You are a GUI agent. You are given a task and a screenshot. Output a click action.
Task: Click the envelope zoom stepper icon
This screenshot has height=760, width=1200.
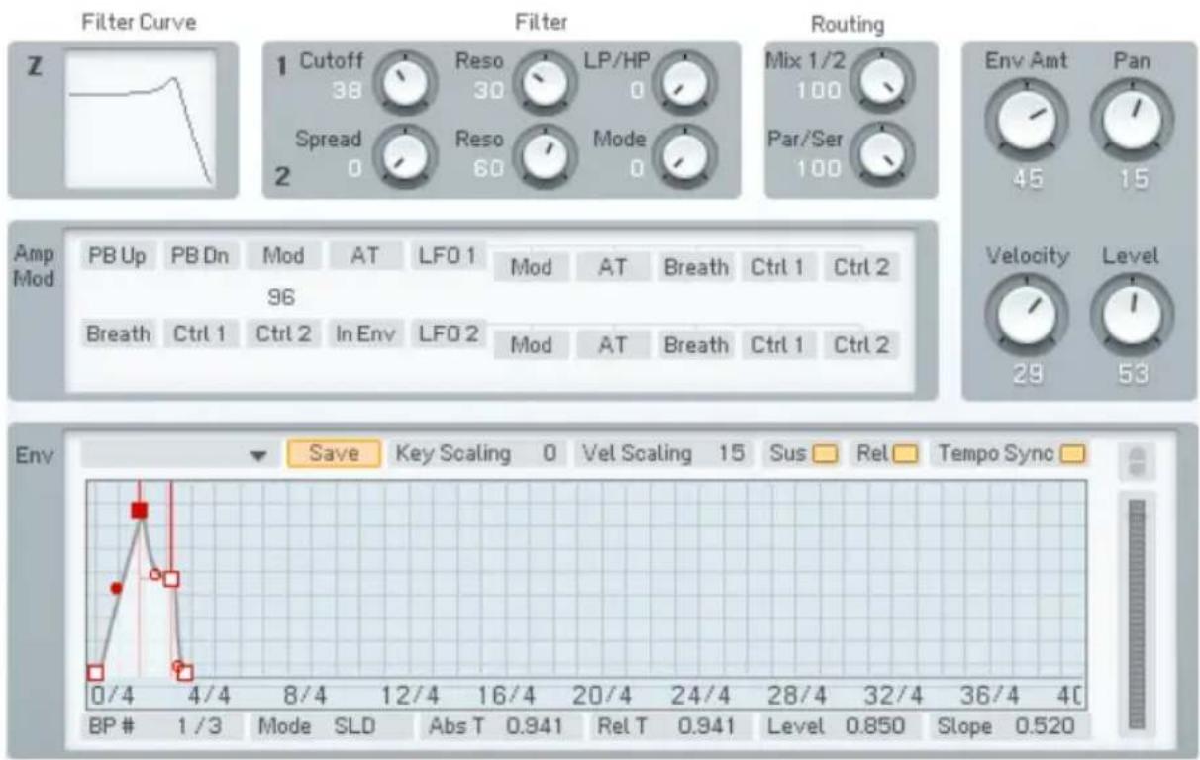coord(1136,462)
